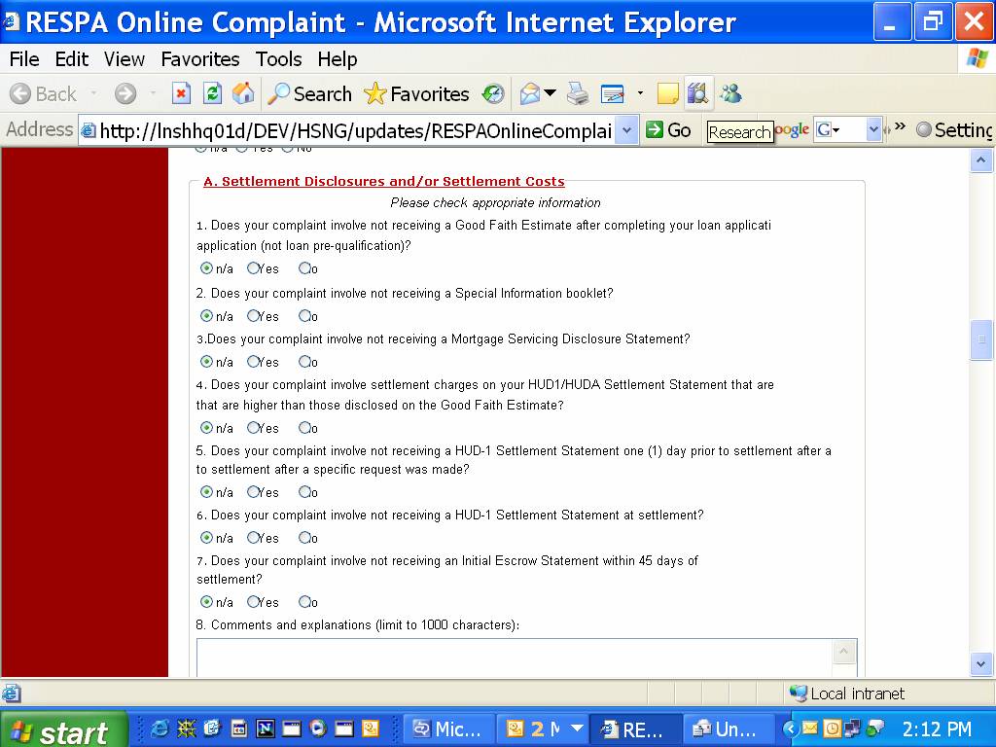Viewport: 996px width, 747px height.
Task: Select Yes for question 3 Mortgage Servicing Disclosure
Action: pyautogui.click(x=254, y=362)
